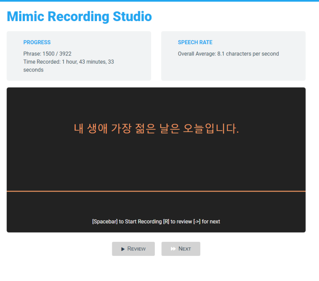
Task: Click the Next button
Action: (x=181, y=249)
